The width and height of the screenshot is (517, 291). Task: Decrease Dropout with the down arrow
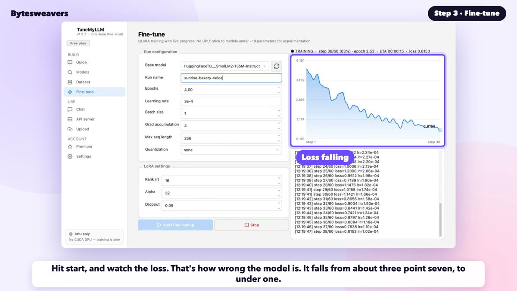(x=279, y=208)
